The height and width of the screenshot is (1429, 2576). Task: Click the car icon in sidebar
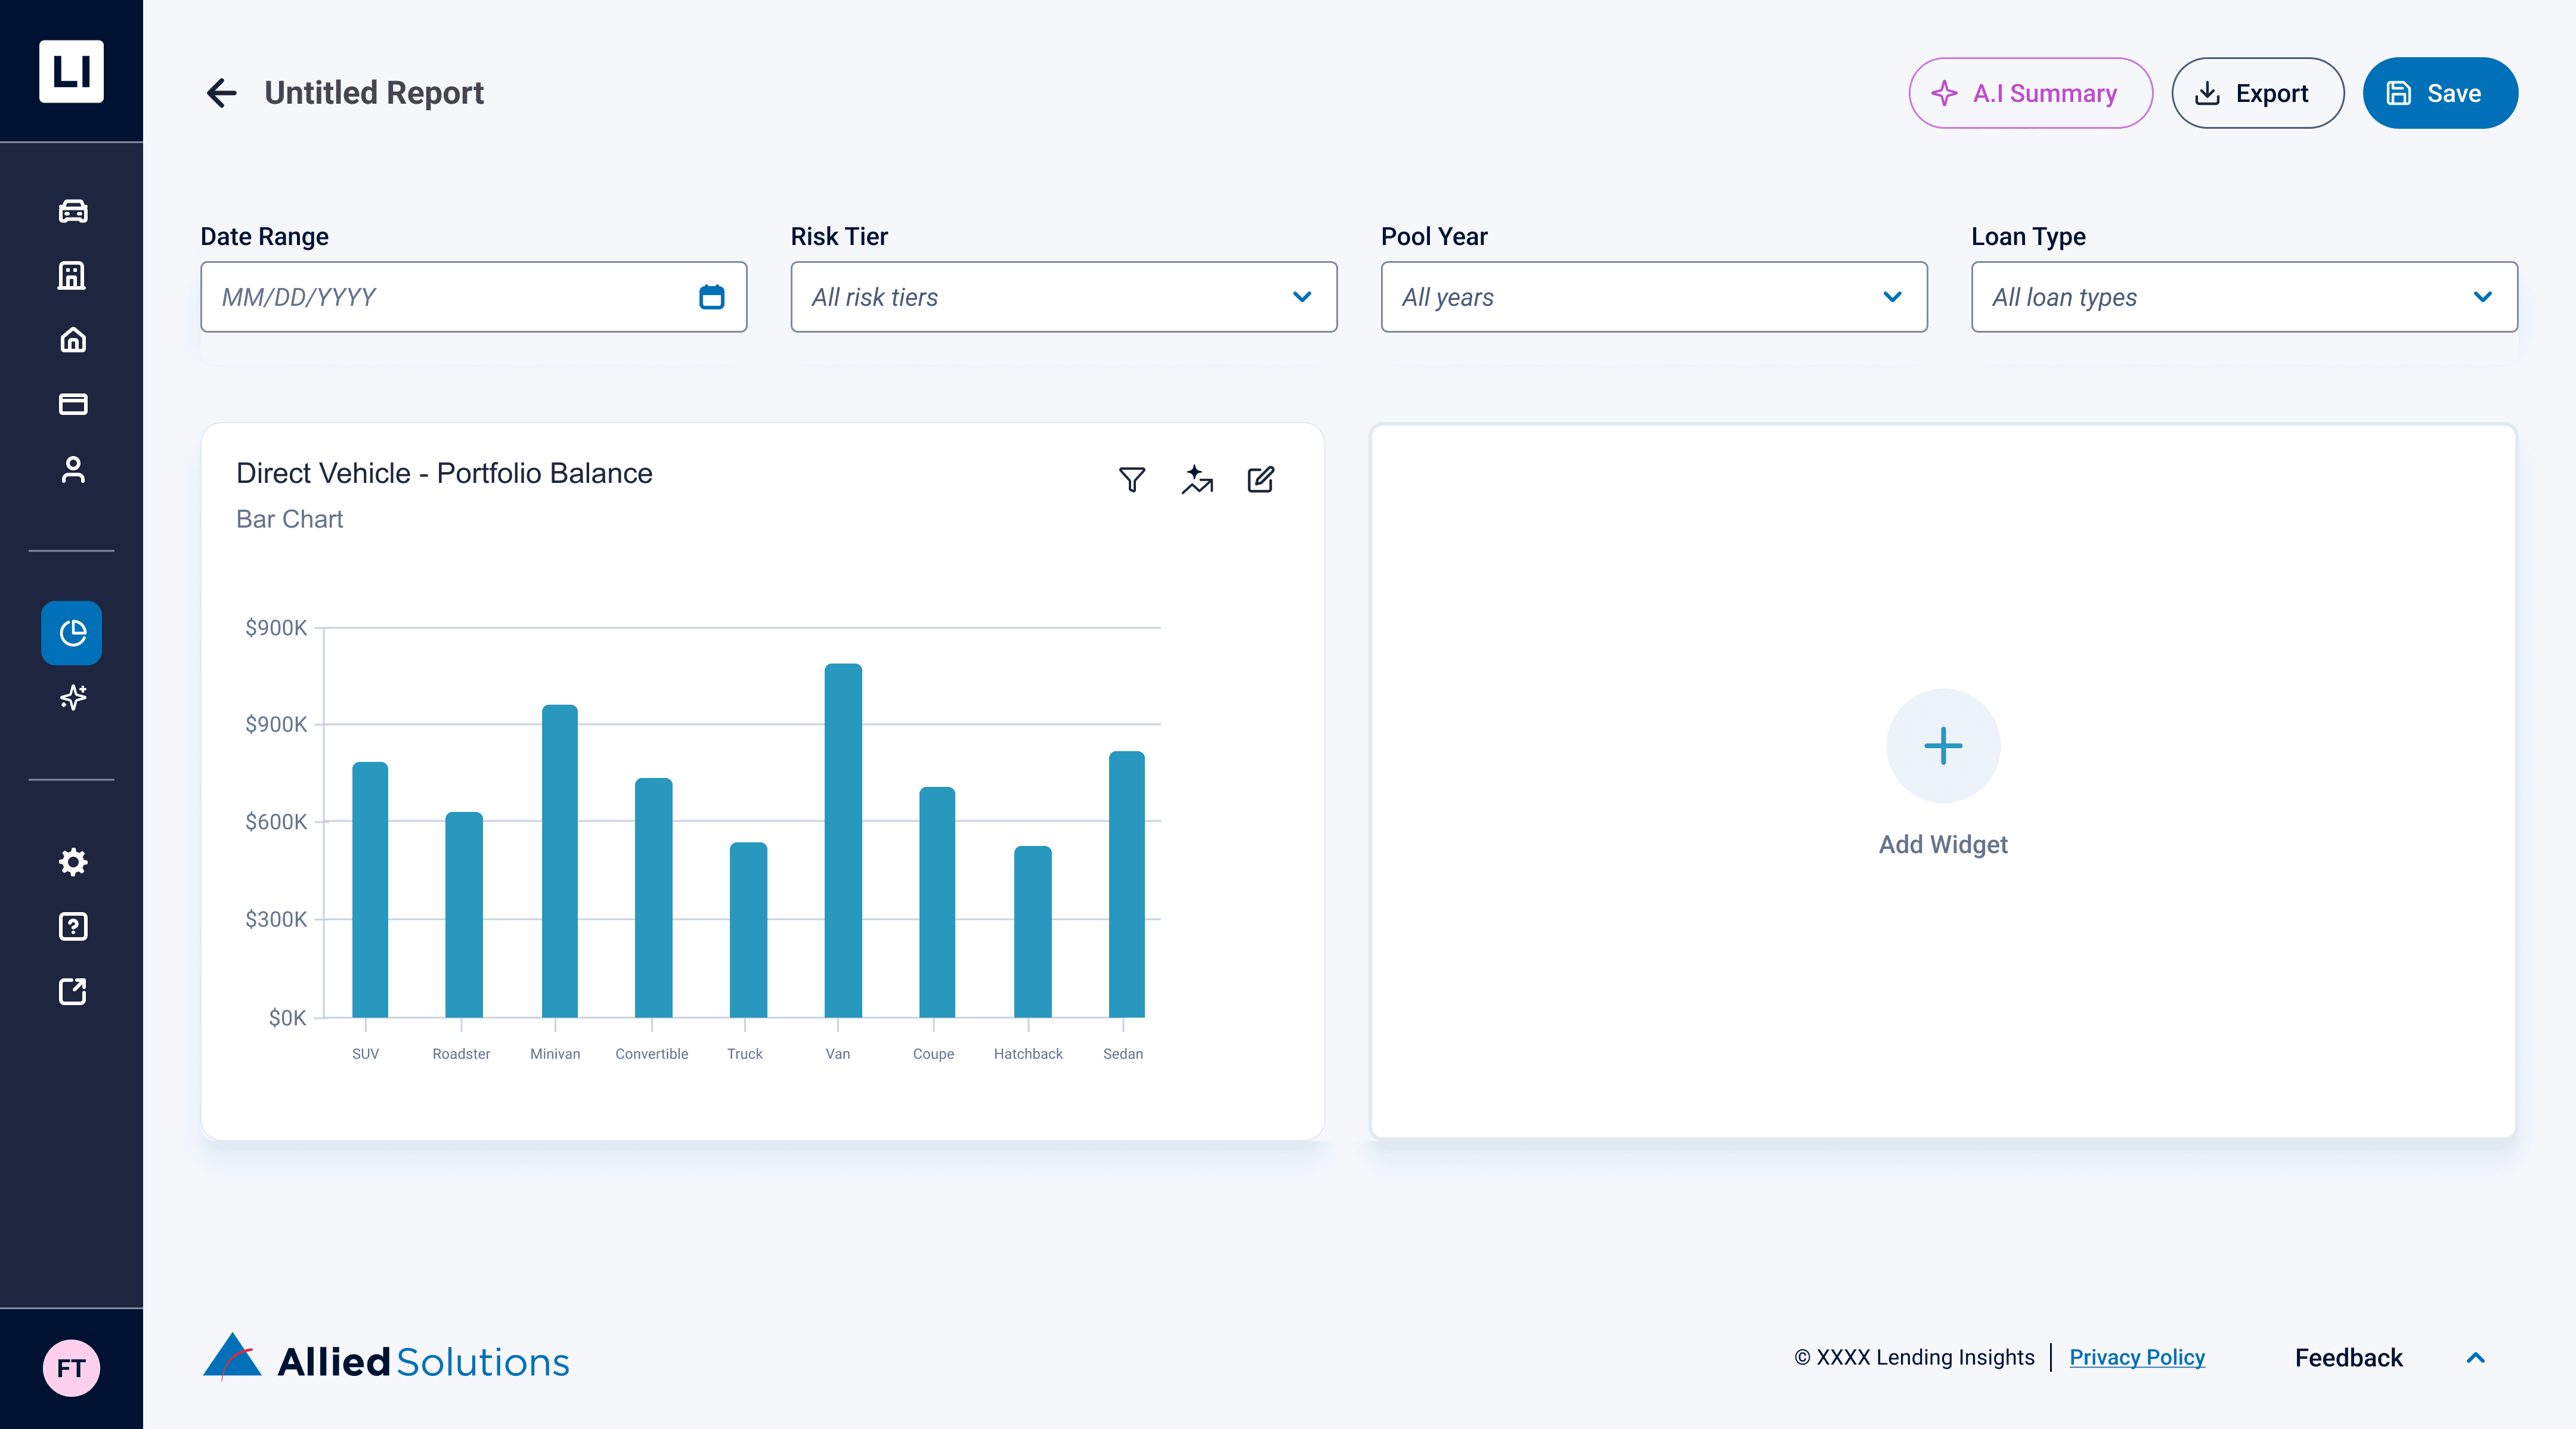coord(72,211)
